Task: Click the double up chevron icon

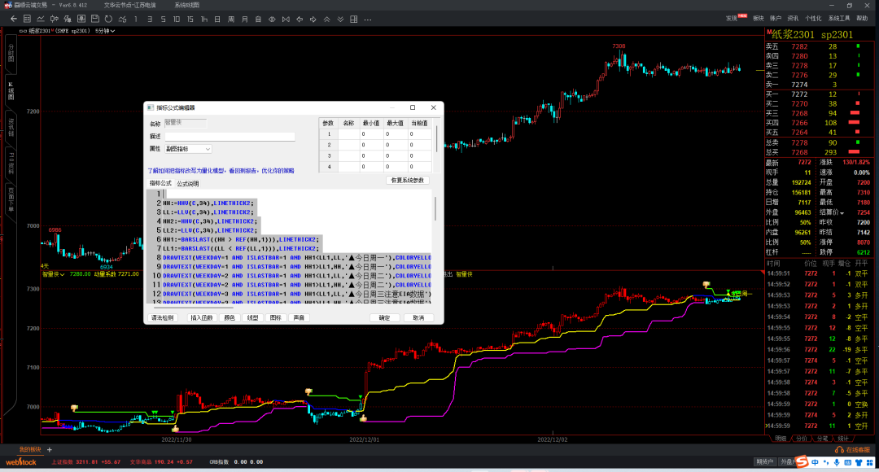Action: (327, 19)
